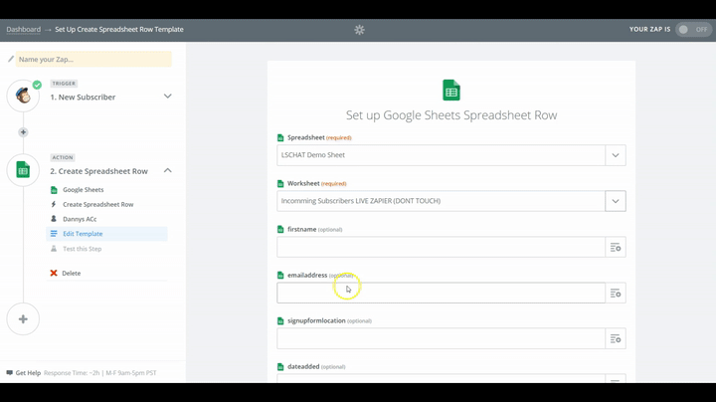Click the insert-field icon for emailaddress
The width and height of the screenshot is (716, 402).
tap(616, 293)
